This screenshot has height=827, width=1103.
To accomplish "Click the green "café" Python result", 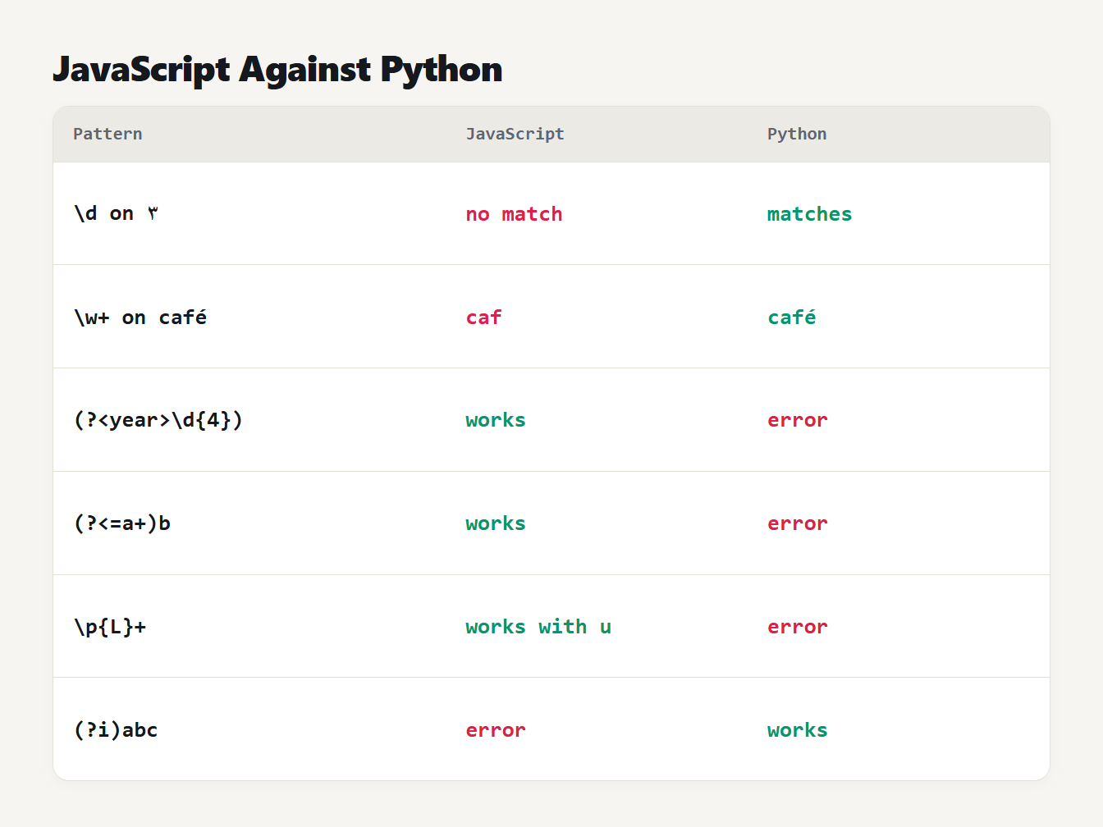I will click(792, 318).
